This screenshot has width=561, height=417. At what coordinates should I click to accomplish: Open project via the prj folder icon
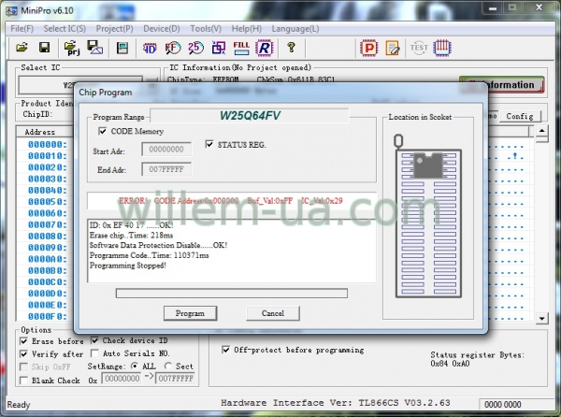click(72, 49)
